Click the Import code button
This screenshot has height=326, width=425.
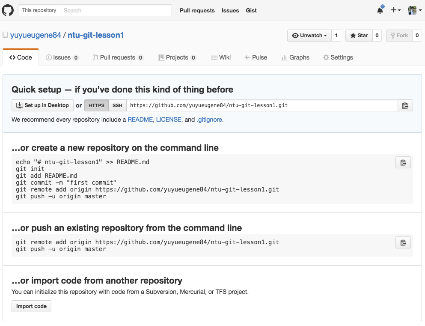coord(31,306)
